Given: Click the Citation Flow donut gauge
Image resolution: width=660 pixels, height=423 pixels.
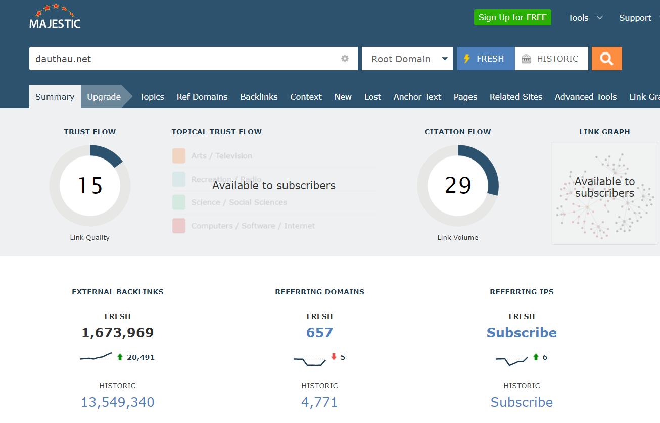Looking at the screenshot, I should [458, 186].
